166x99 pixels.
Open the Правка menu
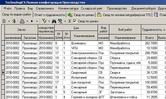[19, 8]
